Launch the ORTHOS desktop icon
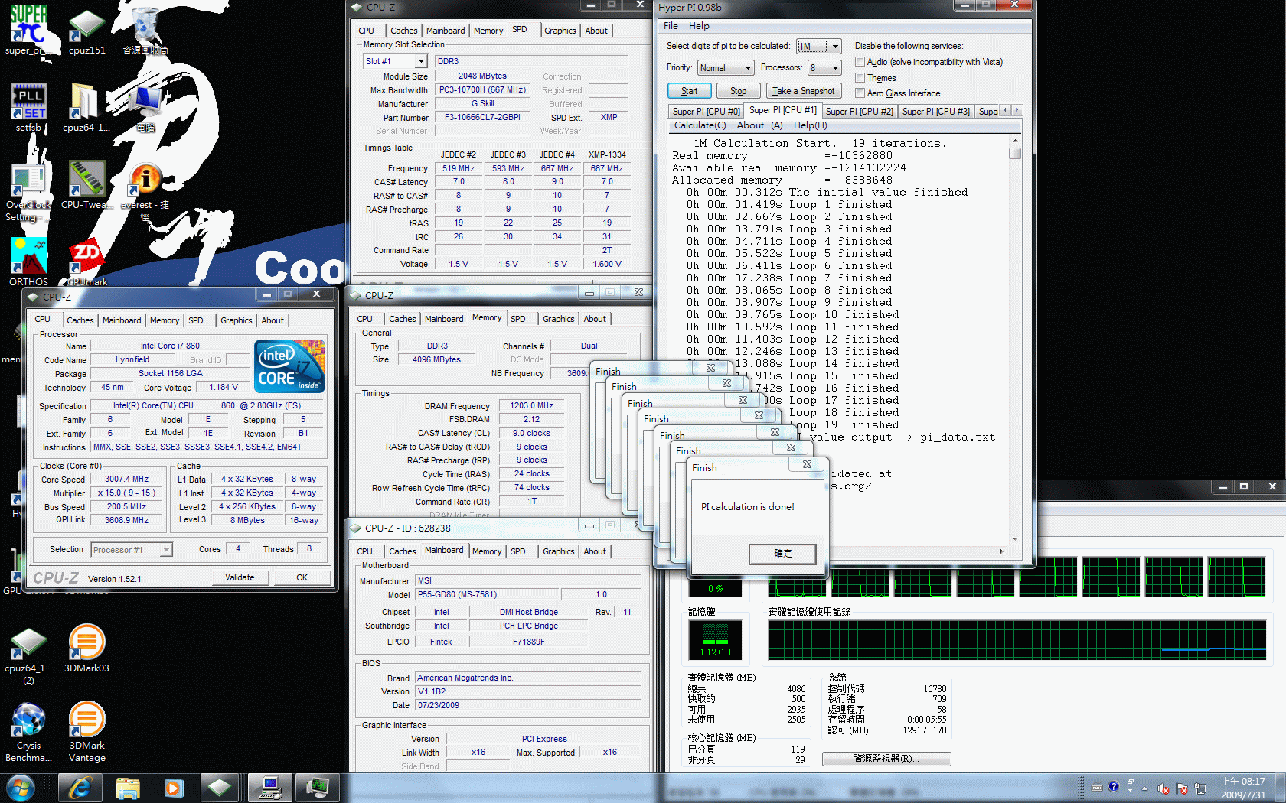The width and height of the screenshot is (1286, 803). [x=28, y=262]
